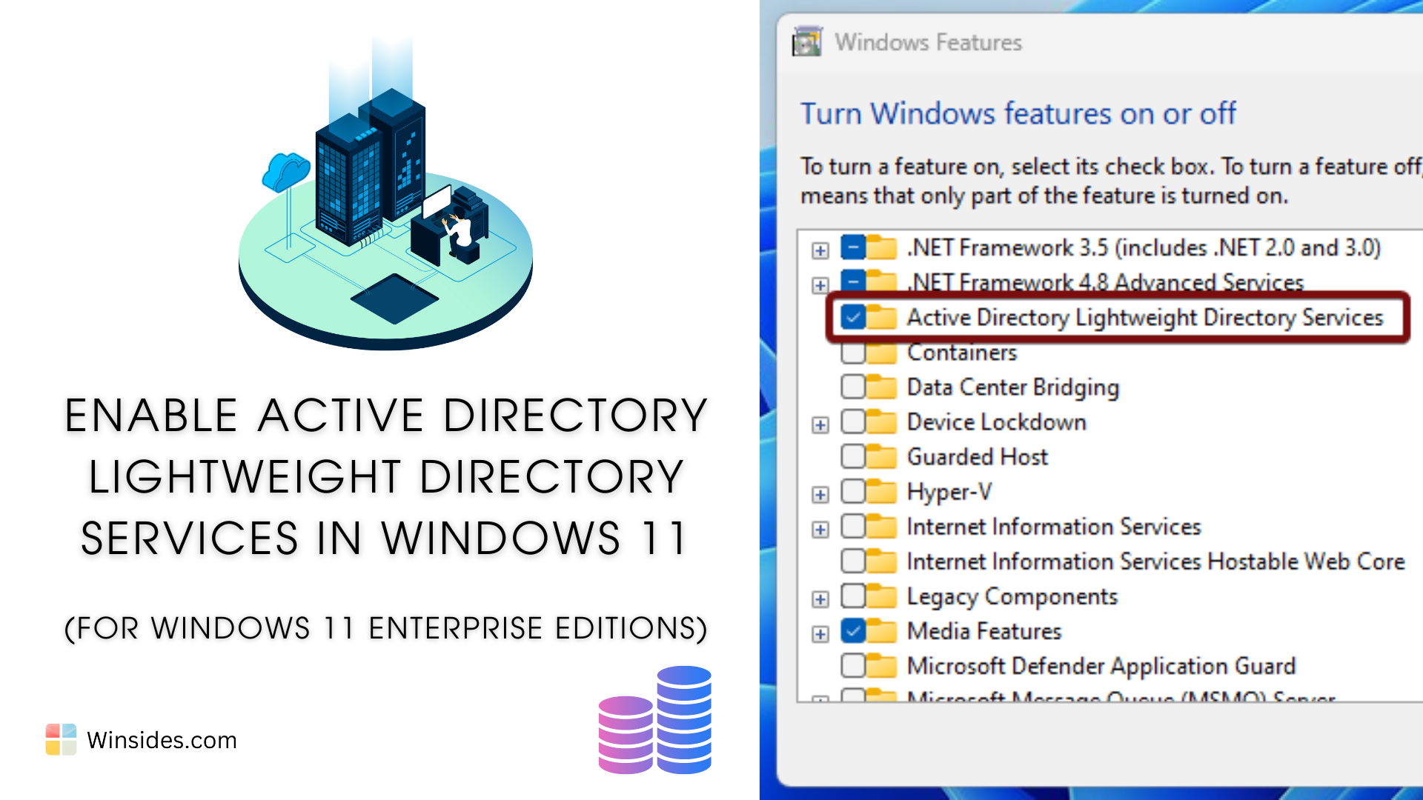Click the Media Features folder icon
Viewport: 1423px width, 800px height.
882,631
